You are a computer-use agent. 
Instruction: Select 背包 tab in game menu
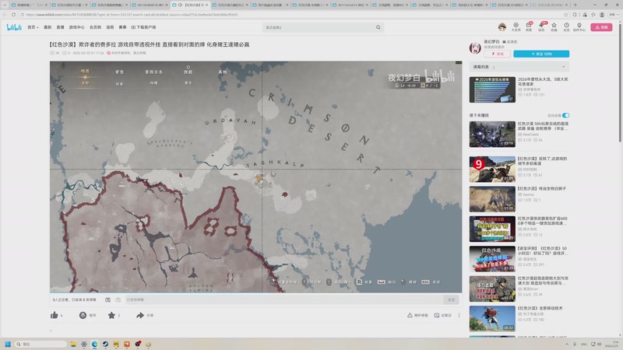[120, 72]
